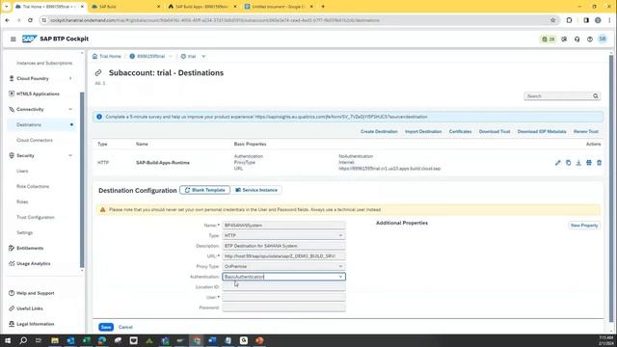Viewport: 617px width, 347px height.
Task: Go back in browser history
Action: point(8,20)
